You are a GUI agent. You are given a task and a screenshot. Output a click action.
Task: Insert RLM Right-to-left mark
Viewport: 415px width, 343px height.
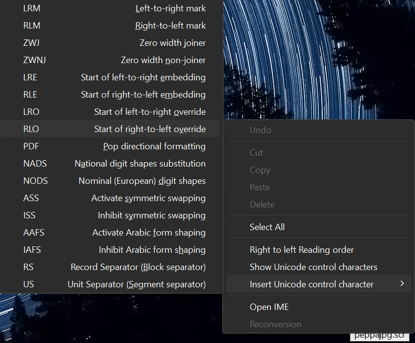pyautogui.click(x=113, y=26)
